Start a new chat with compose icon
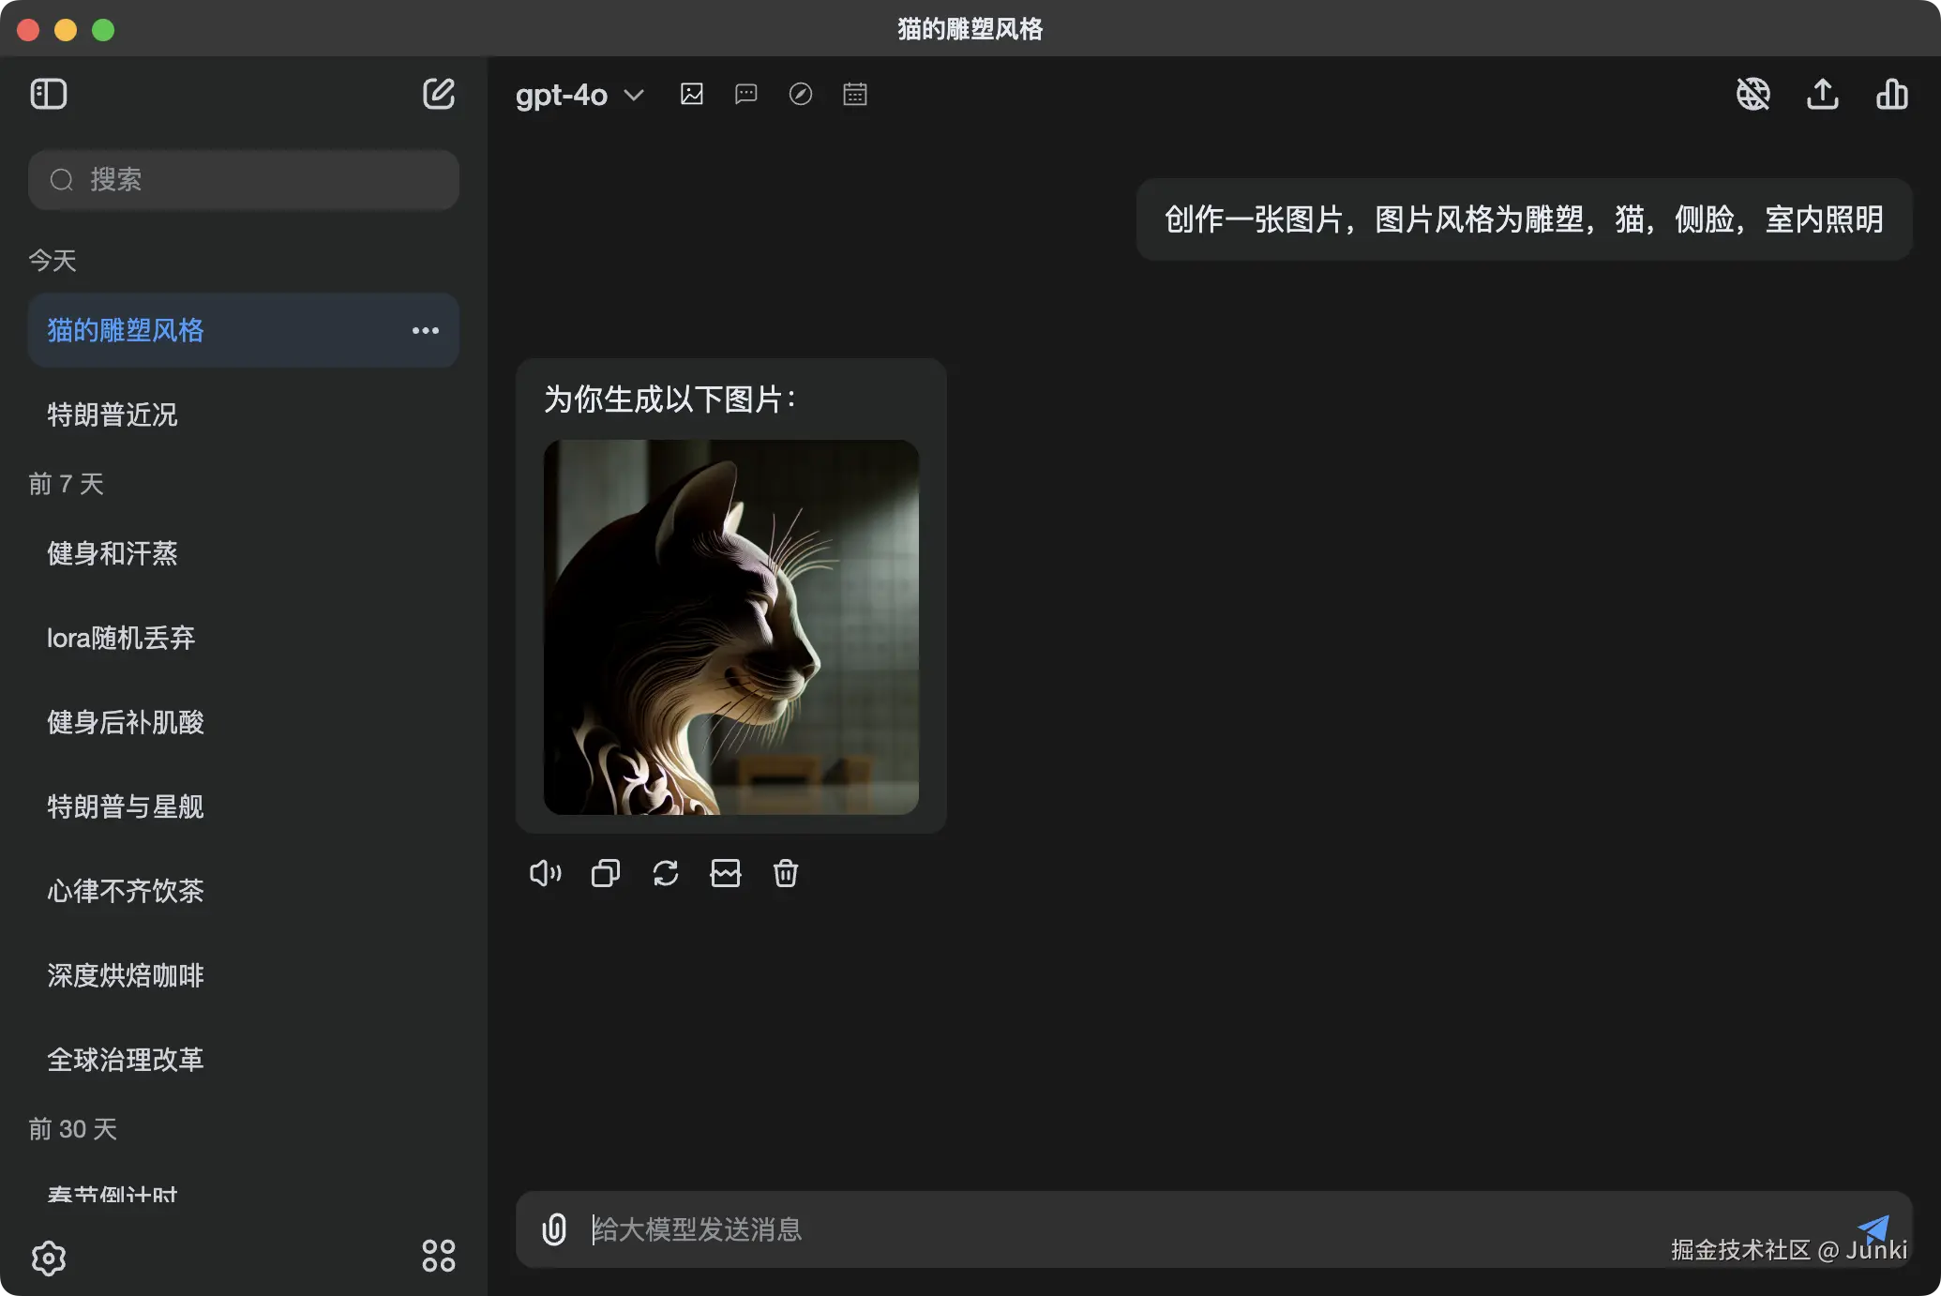This screenshot has width=1941, height=1296. (438, 94)
